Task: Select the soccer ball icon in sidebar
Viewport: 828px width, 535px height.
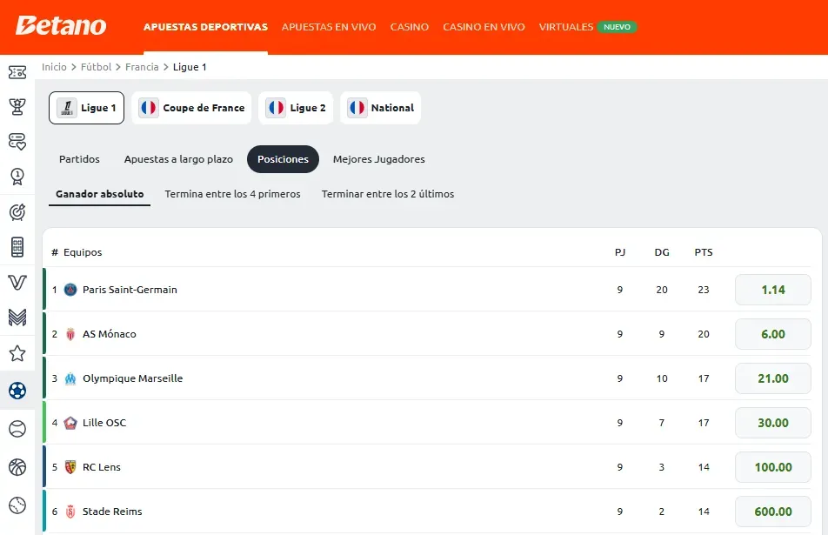Action: [17, 391]
